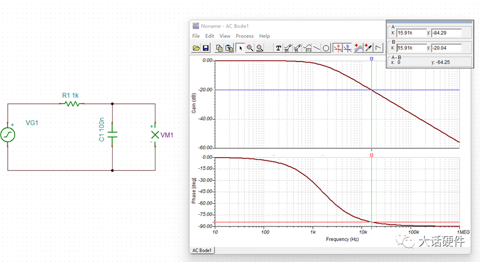Viewport: 480px width, 262px height.
Task: Select the resistor R1 1k in the schematic
Action: click(x=72, y=104)
